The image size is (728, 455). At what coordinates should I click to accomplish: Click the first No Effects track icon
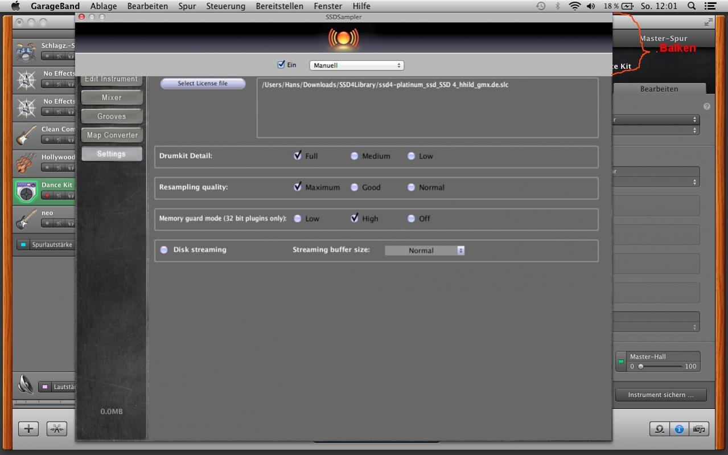pyautogui.click(x=26, y=80)
